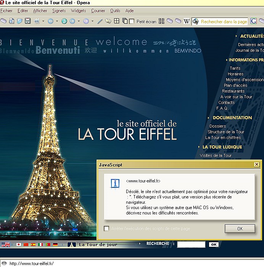This screenshot has width=264, height=267.
Task: Open the fast-forward button's dropdown arrow
Action: point(92,21)
